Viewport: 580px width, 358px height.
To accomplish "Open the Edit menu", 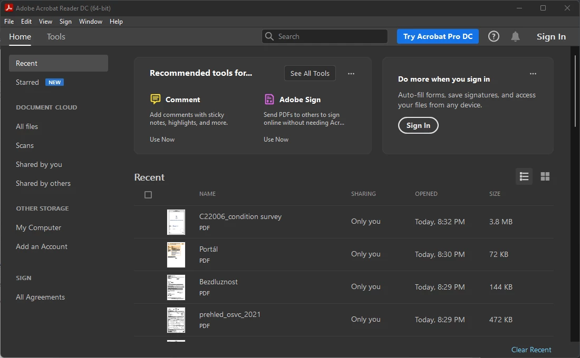I will tap(26, 22).
